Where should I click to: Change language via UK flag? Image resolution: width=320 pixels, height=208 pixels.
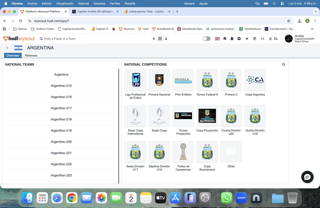[x=217, y=39]
